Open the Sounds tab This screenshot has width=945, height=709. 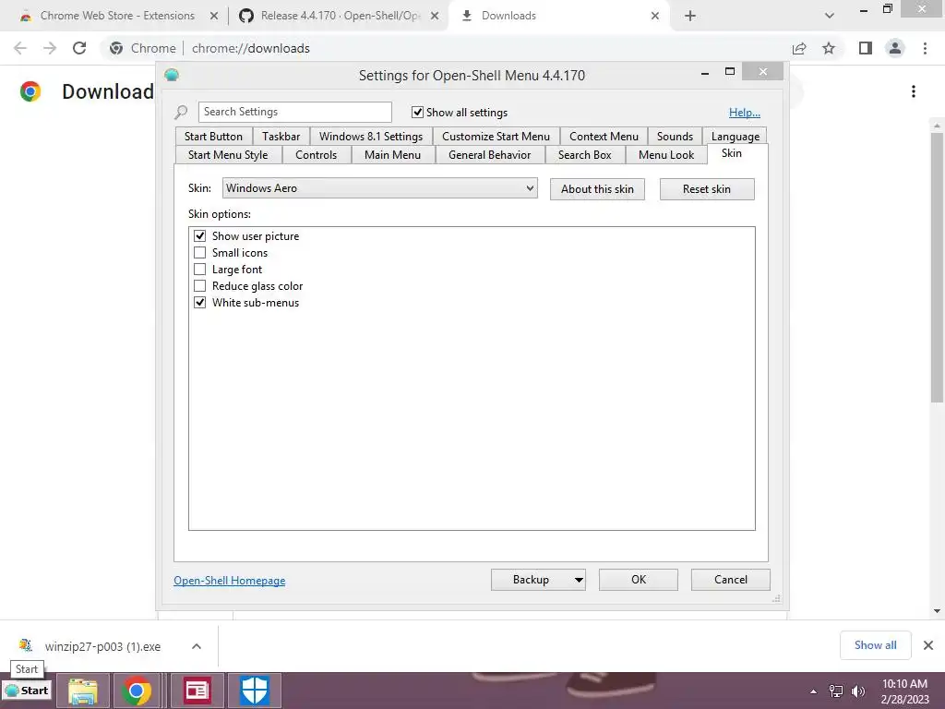click(675, 137)
